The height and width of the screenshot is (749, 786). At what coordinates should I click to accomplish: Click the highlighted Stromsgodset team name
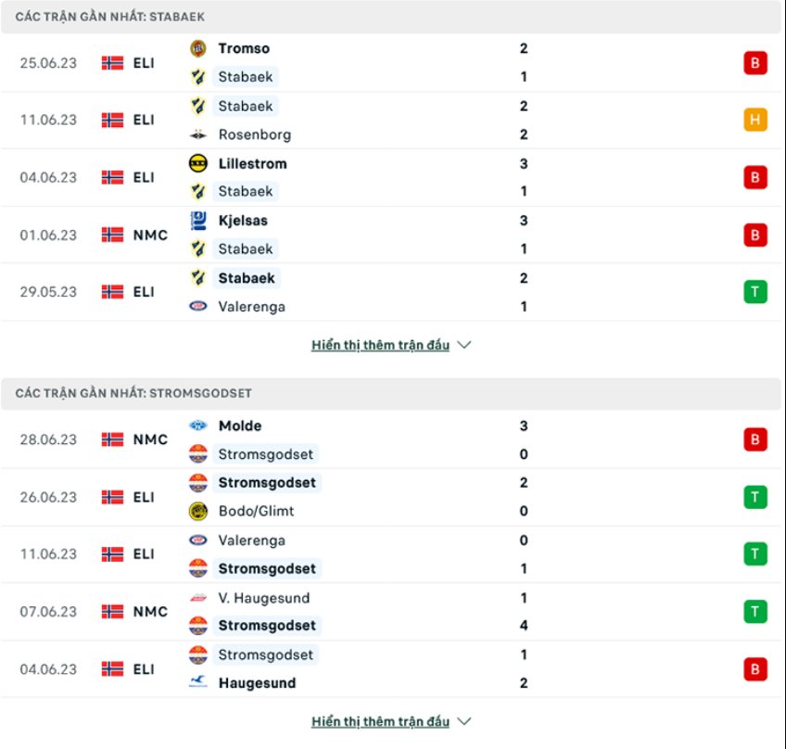(268, 483)
